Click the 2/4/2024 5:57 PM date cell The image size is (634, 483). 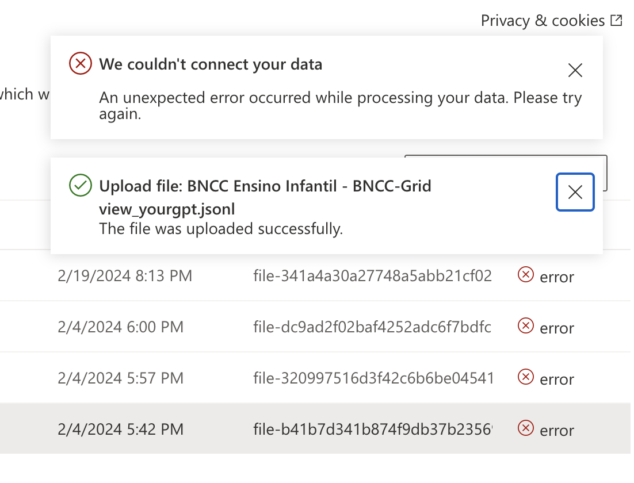[120, 378]
